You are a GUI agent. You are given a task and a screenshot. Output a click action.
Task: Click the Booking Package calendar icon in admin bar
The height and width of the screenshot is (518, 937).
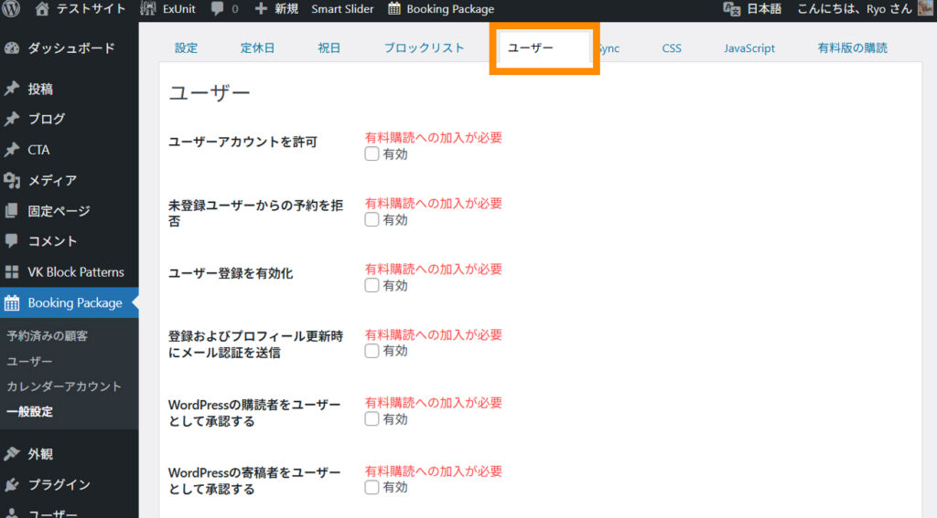tap(394, 9)
